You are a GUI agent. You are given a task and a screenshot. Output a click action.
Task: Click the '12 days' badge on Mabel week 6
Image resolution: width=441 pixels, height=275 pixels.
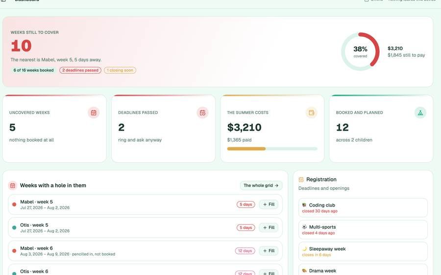pos(245,251)
